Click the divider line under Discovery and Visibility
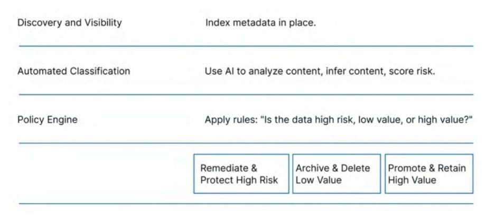 246,46
